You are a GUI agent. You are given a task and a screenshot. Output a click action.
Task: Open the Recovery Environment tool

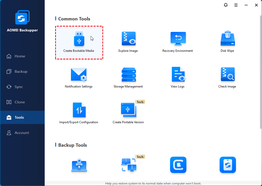pos(178,39)
